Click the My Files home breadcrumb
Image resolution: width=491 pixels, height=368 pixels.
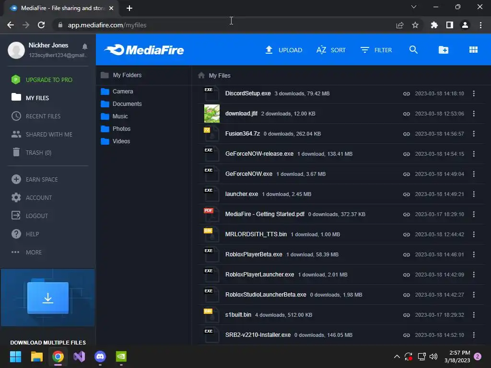coord(214,75)
